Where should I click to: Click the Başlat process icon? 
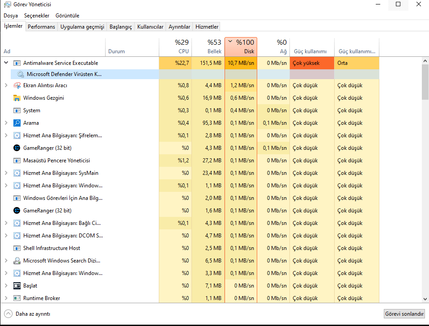17,286
